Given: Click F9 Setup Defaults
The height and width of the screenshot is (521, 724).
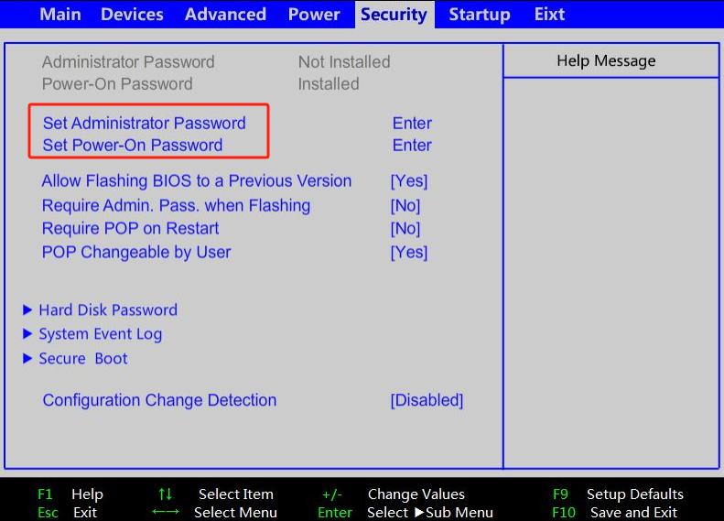Looking at the screenshot, I should tap(618, 494).
